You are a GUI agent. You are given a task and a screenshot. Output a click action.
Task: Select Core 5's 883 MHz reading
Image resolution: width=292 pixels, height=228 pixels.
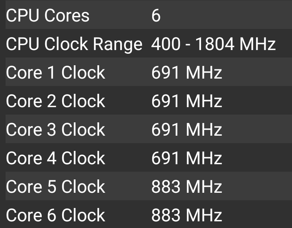click(x=187, y=187)
